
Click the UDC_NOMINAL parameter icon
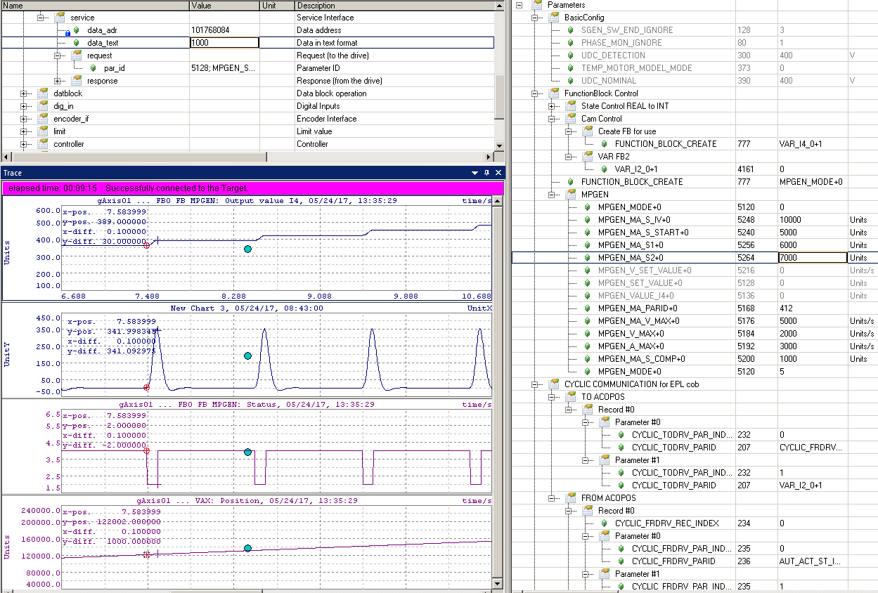[570, 81]
